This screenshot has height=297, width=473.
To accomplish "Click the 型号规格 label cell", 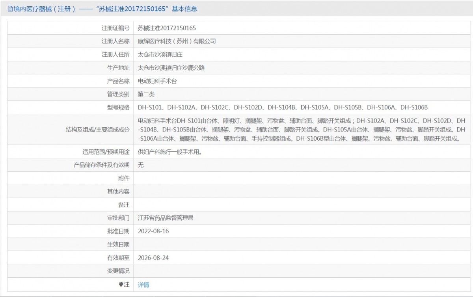I will [71, 107].
